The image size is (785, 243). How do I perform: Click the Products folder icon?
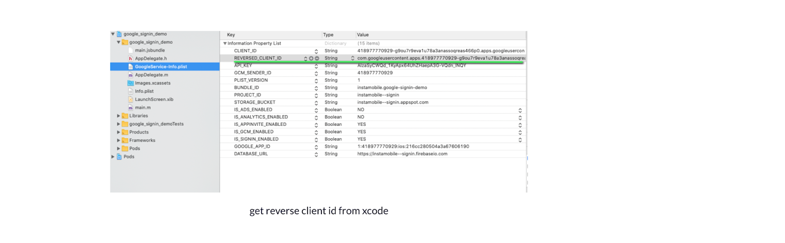point(125,132)
